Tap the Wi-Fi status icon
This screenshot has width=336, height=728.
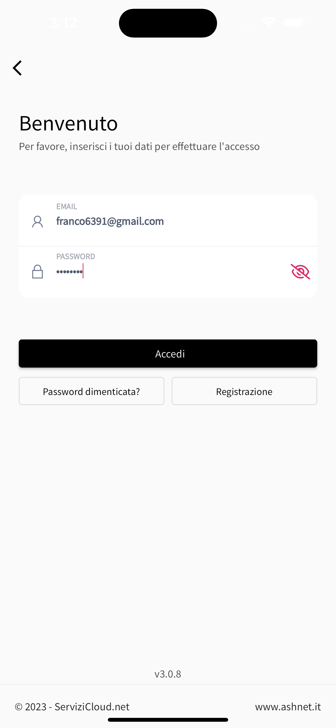coord(268,22)
